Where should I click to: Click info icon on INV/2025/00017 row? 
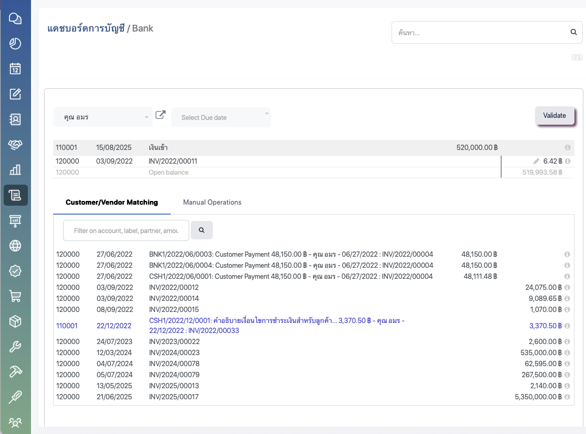click(x=567, y=397)
